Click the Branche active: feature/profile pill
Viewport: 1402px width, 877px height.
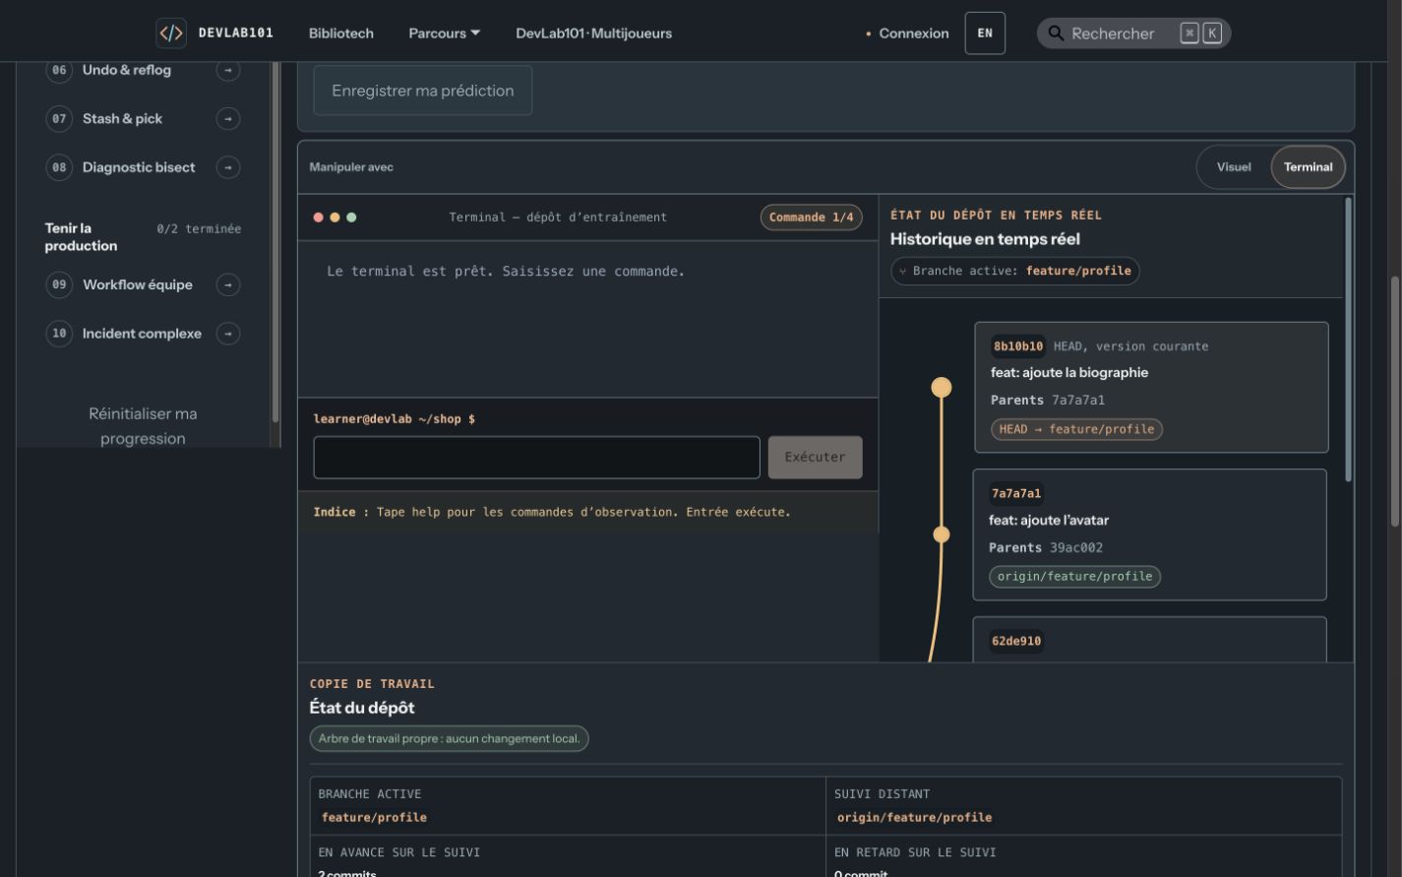tap(1015, 271)
